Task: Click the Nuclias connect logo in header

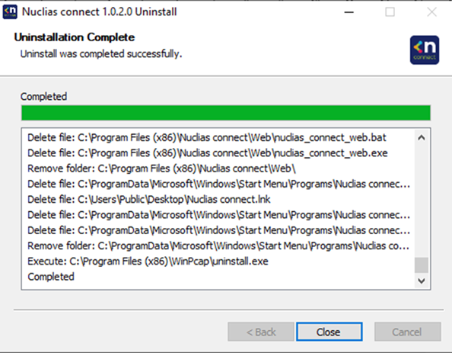Action: coord(425,50)
